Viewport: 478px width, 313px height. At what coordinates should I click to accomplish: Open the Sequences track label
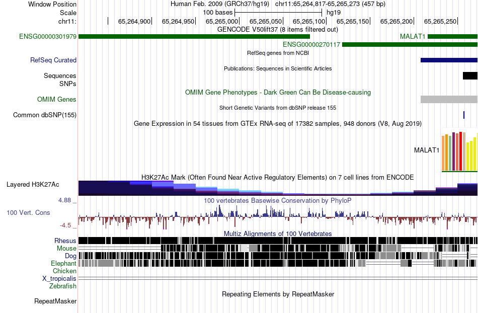point(60,75)
